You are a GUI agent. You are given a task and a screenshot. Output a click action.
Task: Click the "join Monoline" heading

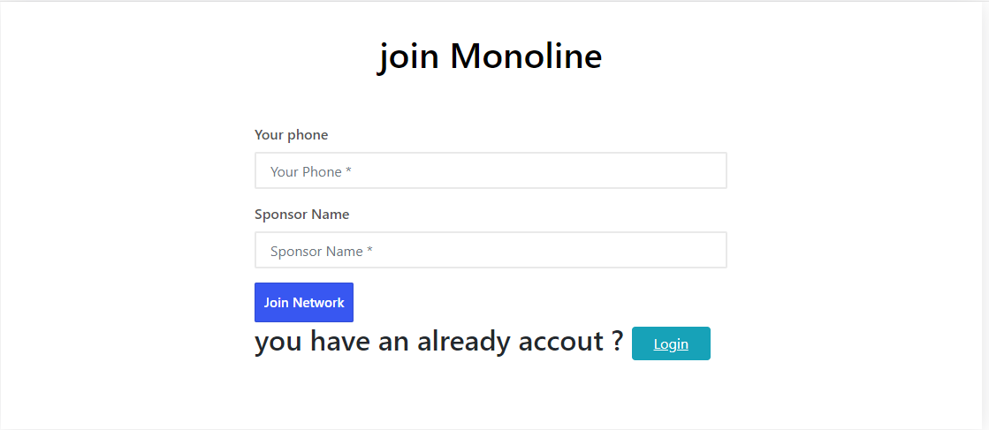point(491,57)
